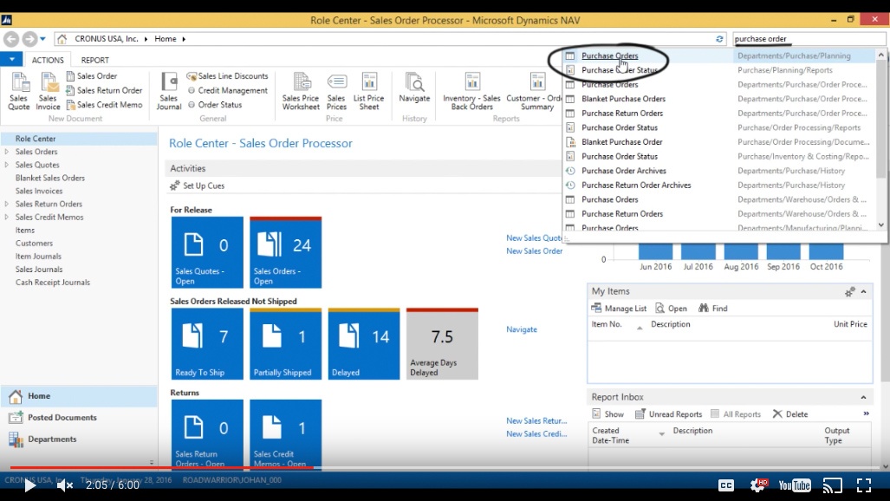Seek in the YouTube video progress bar
890x501 pixels.
[445, 468]
